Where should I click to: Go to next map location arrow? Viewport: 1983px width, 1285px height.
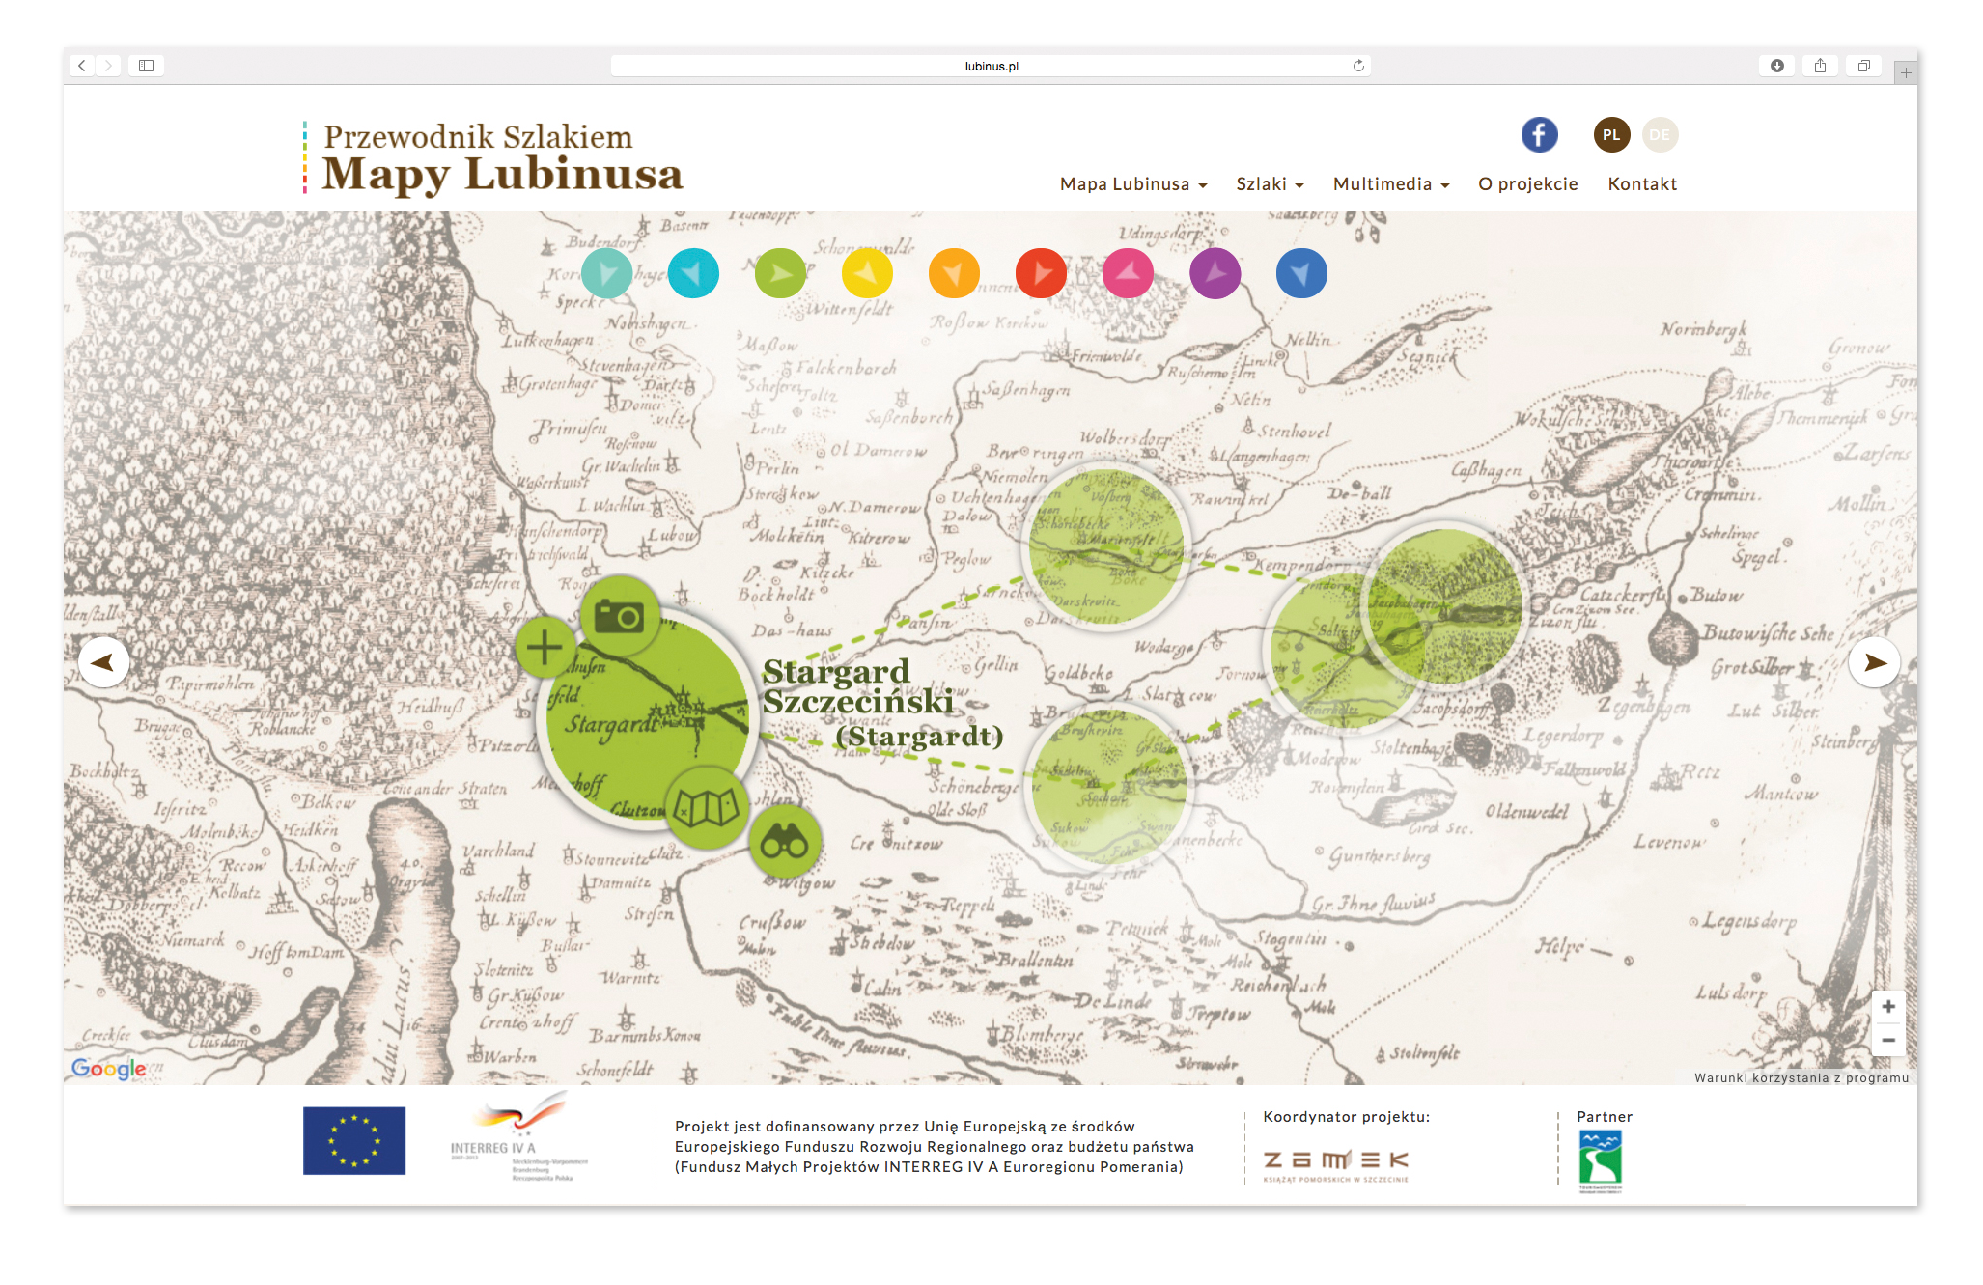(x=1874, y=662)
